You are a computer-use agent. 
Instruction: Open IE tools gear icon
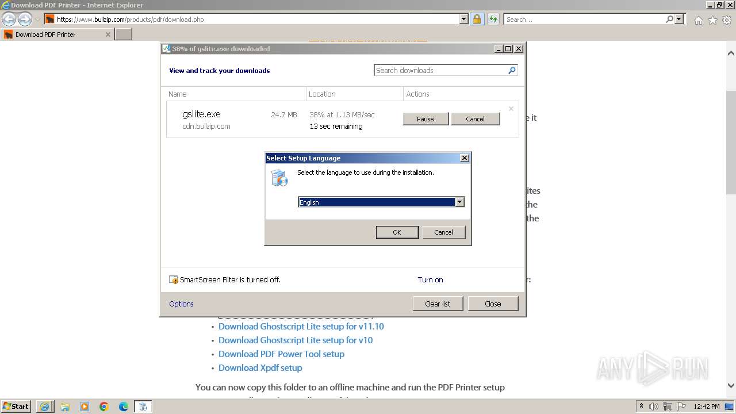point(727,20)
